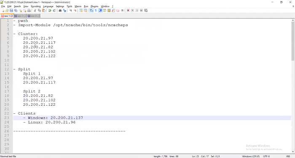Viewport: 295px width, 158px height.
Task: Click the Print toolbar icon
Action: click(29, 11)
